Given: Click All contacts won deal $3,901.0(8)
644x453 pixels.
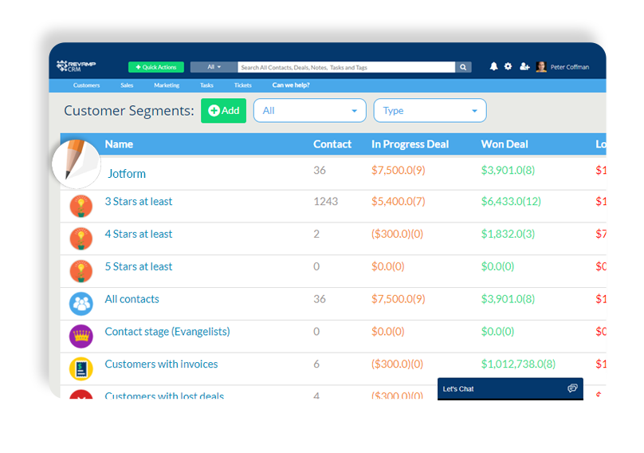Looking at the screenshot, I should (508, 299).
